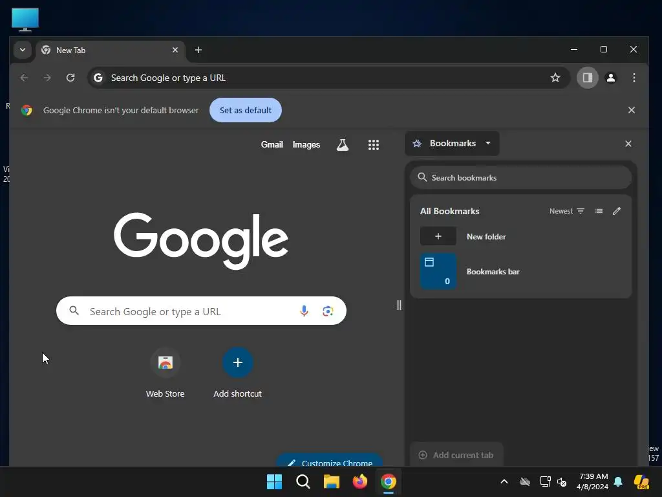The width and height of the screenshot is (662, 497).
Task: Open Google apps grid
Action: [373, 145]
